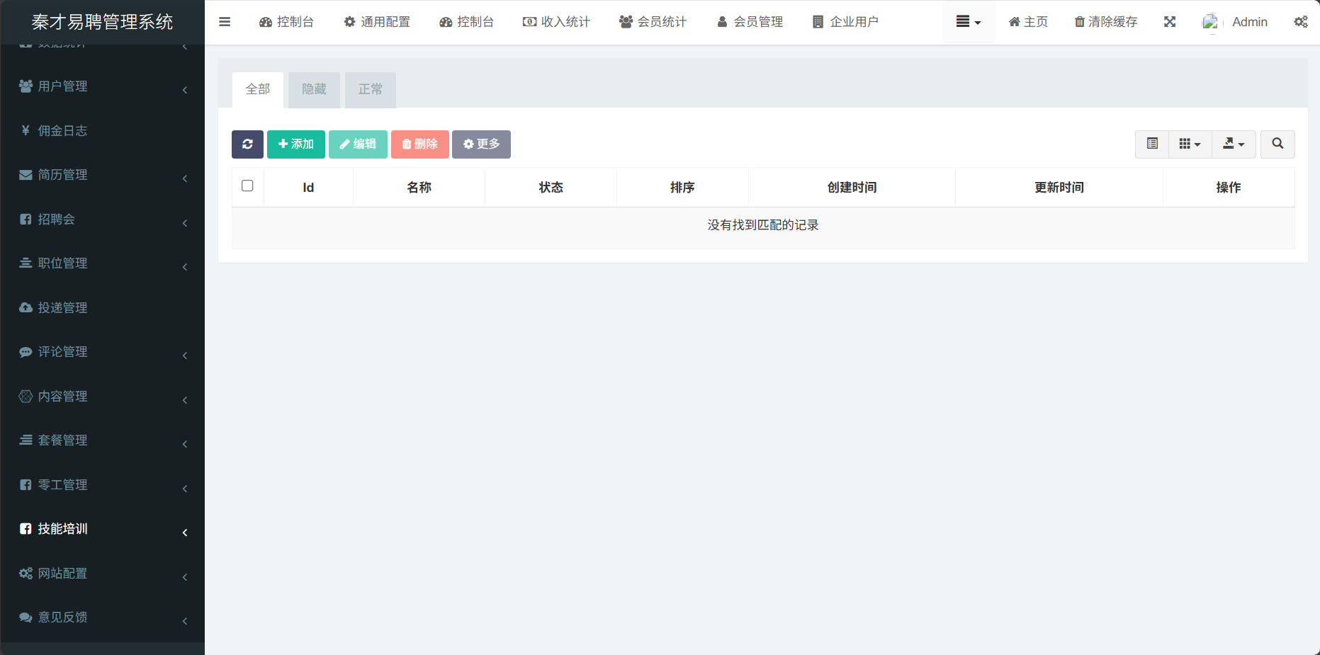
Task: Open the 更多 more actions button
Action: coord(481,144)
